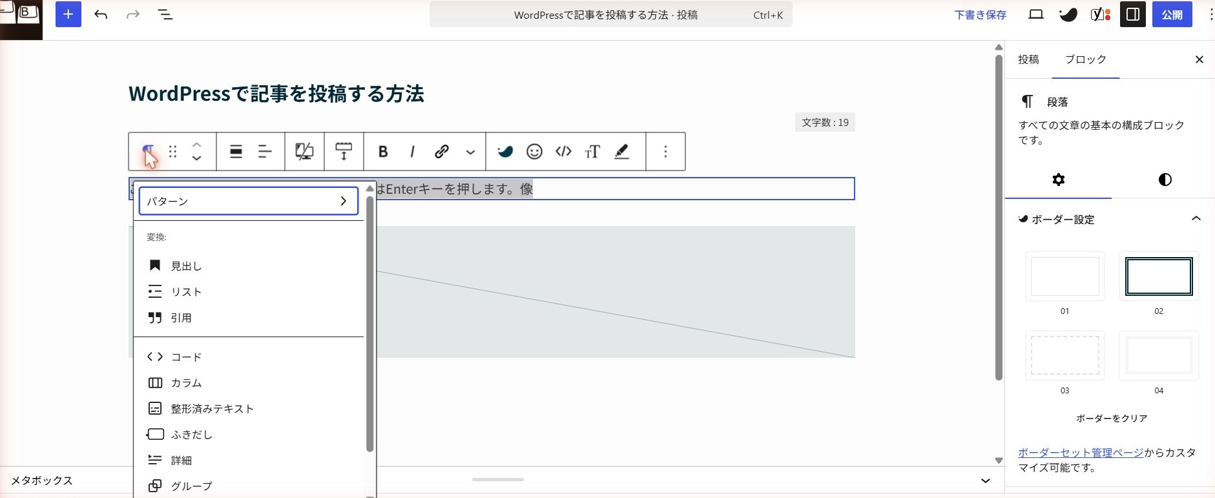Select the settings gear tab
Screen dimensions: 1215x498
(x=1058, y=180)
